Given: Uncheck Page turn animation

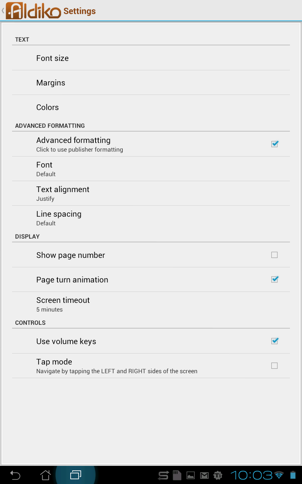Looking at the screenshot, I should coord(274,279).
